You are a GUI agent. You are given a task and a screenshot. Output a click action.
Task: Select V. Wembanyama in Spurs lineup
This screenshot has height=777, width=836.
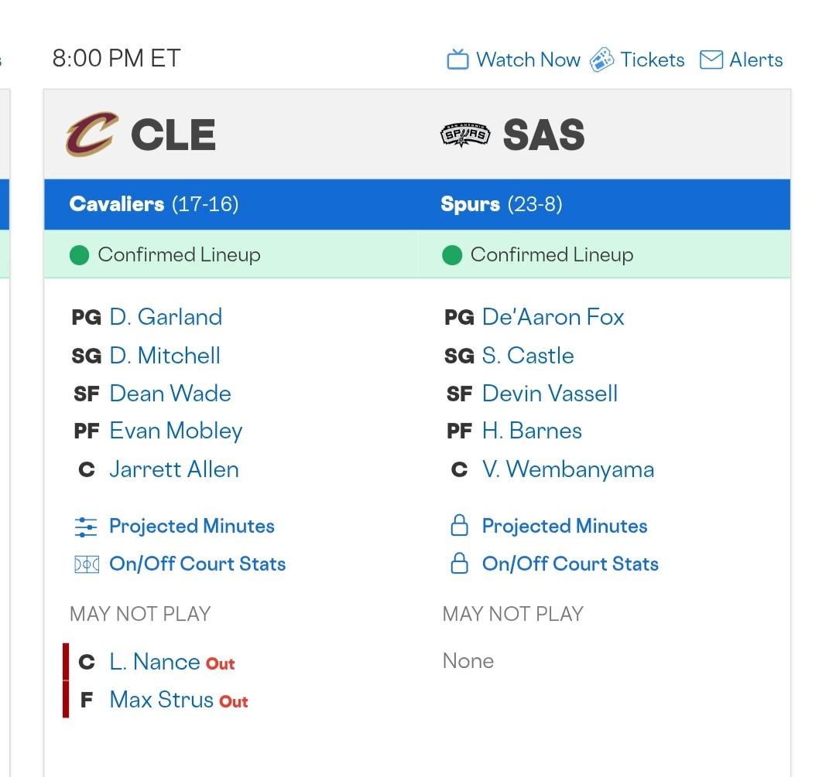(567, 469)
